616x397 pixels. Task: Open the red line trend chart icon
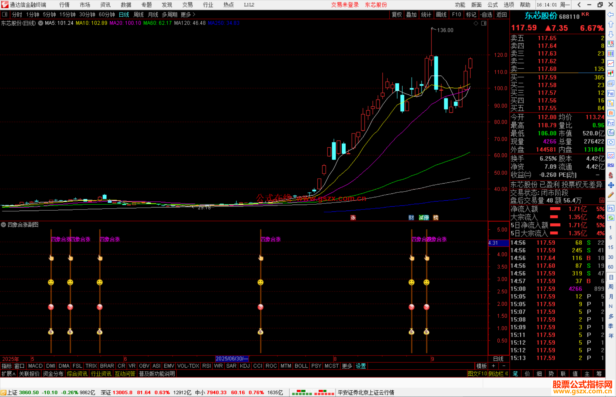point(611,63)
